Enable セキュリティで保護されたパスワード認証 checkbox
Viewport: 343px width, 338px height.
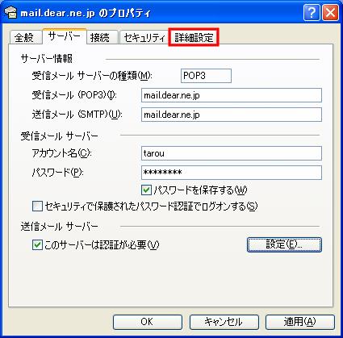point(37,207)
